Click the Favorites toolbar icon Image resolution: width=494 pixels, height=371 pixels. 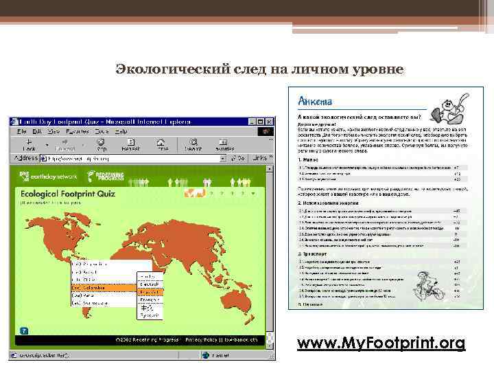(x=223, y=142)
